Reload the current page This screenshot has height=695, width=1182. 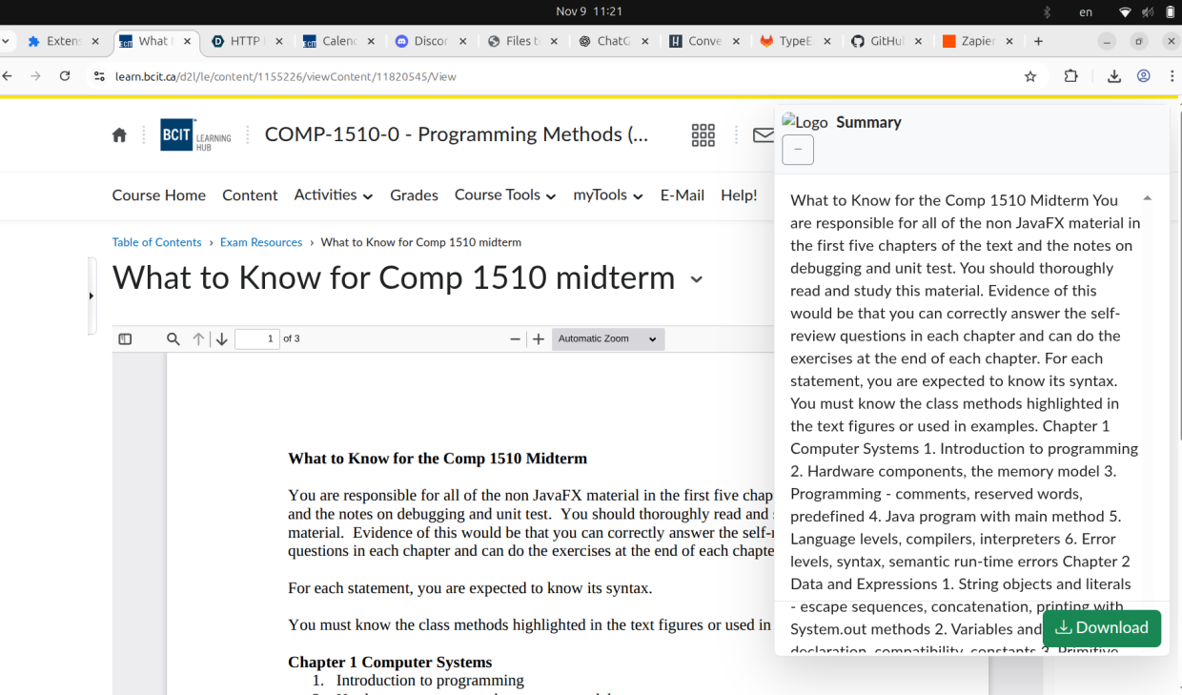[x=65, y=76]
